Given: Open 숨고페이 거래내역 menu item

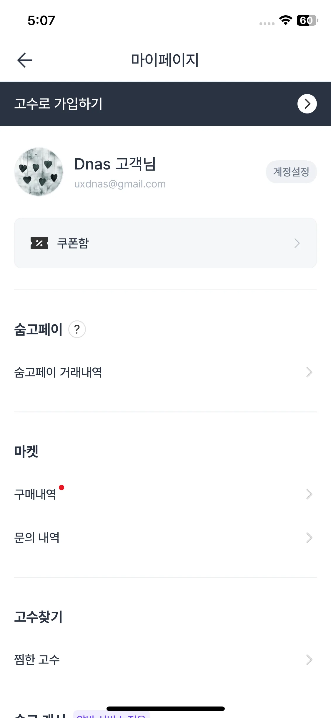Looking at the screenshot, I should [x=58, y=372].
